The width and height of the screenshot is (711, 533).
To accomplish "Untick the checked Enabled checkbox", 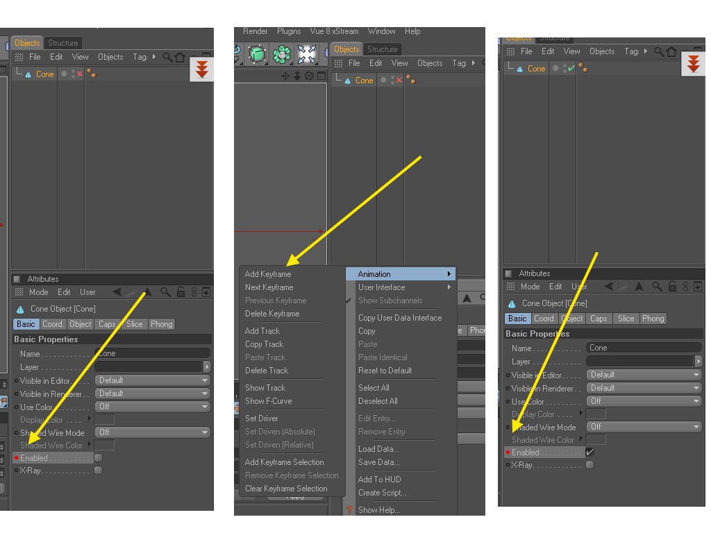I will 589,452.
